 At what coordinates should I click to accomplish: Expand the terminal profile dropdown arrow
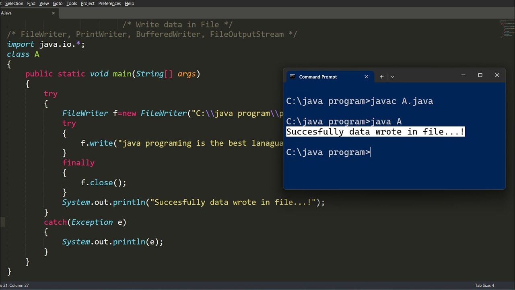point(393,77)
